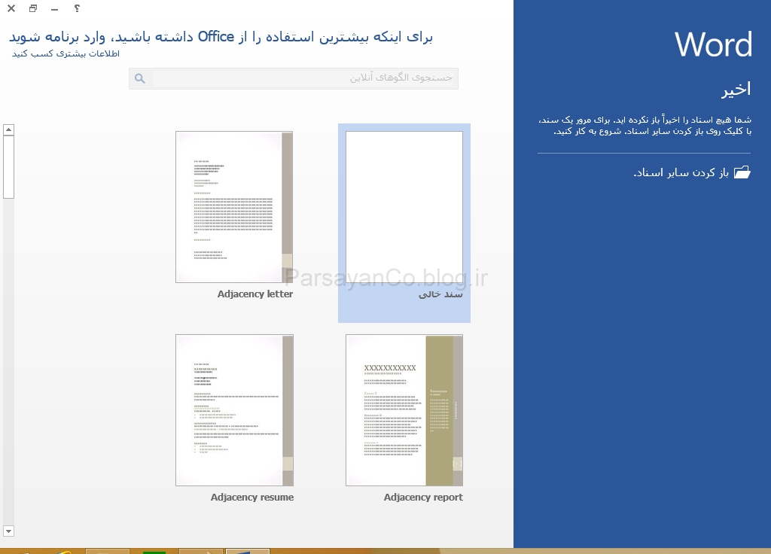Click the magnifier search icon

[140, 78]
